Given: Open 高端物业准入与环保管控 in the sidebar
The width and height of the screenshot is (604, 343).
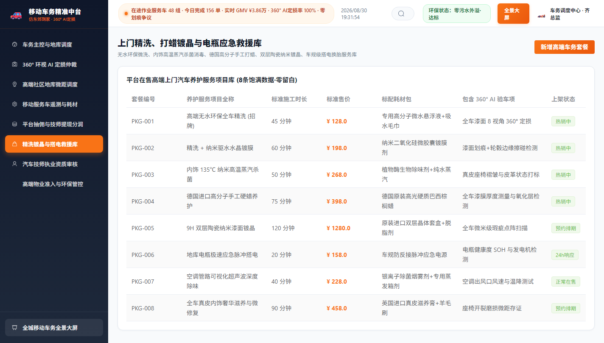Looking at the screenshot, I should coord(54,184).
